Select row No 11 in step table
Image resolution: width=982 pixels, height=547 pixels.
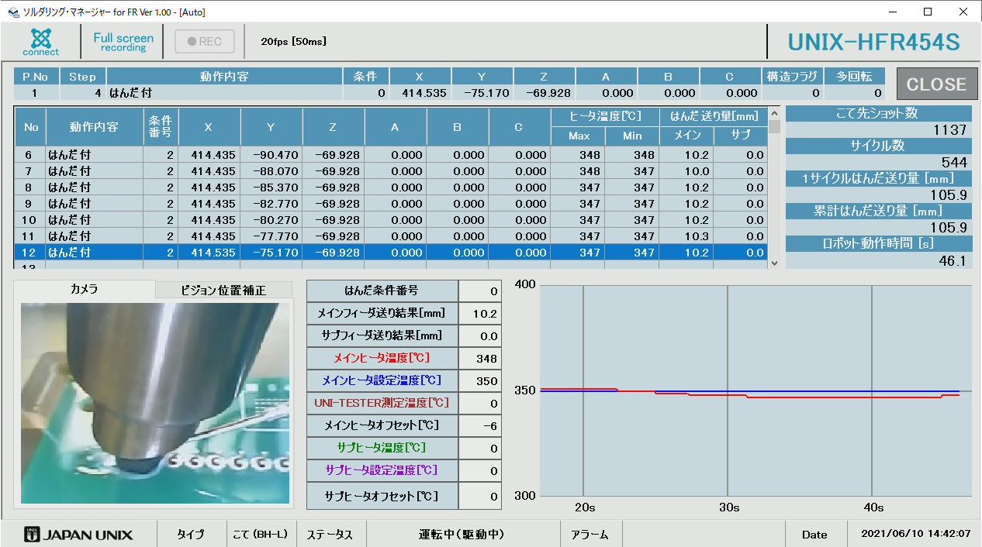tap(391, 236)
